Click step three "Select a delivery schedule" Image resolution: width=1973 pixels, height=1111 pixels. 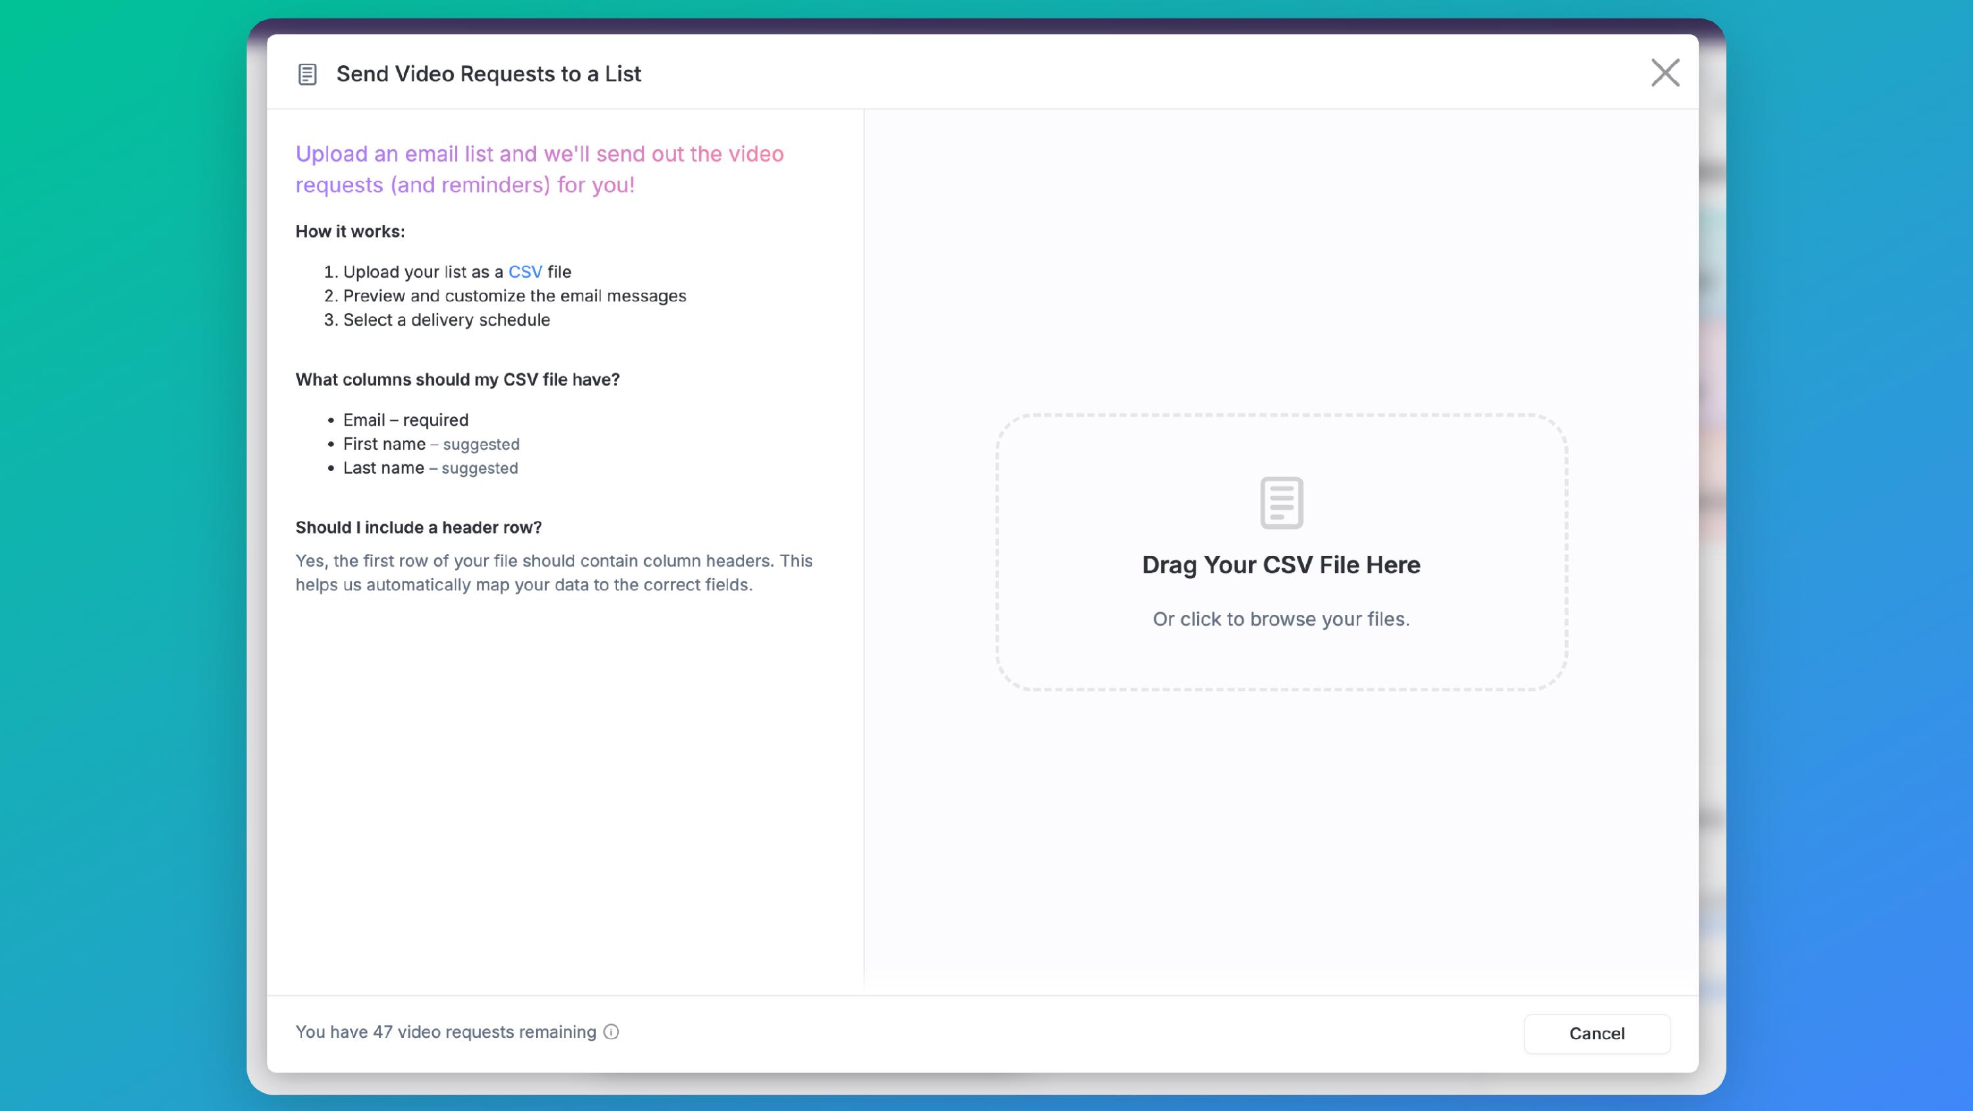(x=446, y=320)
